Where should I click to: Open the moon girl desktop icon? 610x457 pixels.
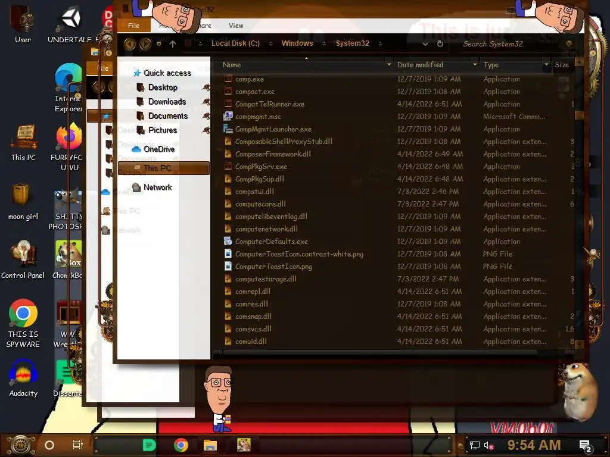23,201
